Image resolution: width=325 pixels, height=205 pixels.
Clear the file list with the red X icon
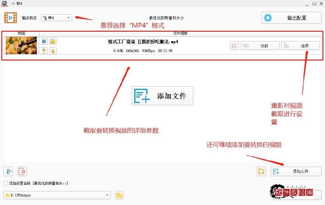(22, 171)
